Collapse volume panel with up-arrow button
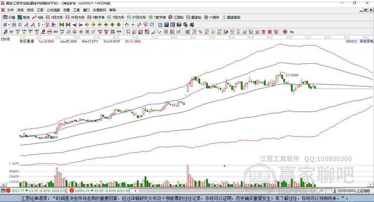 (3, 184)
